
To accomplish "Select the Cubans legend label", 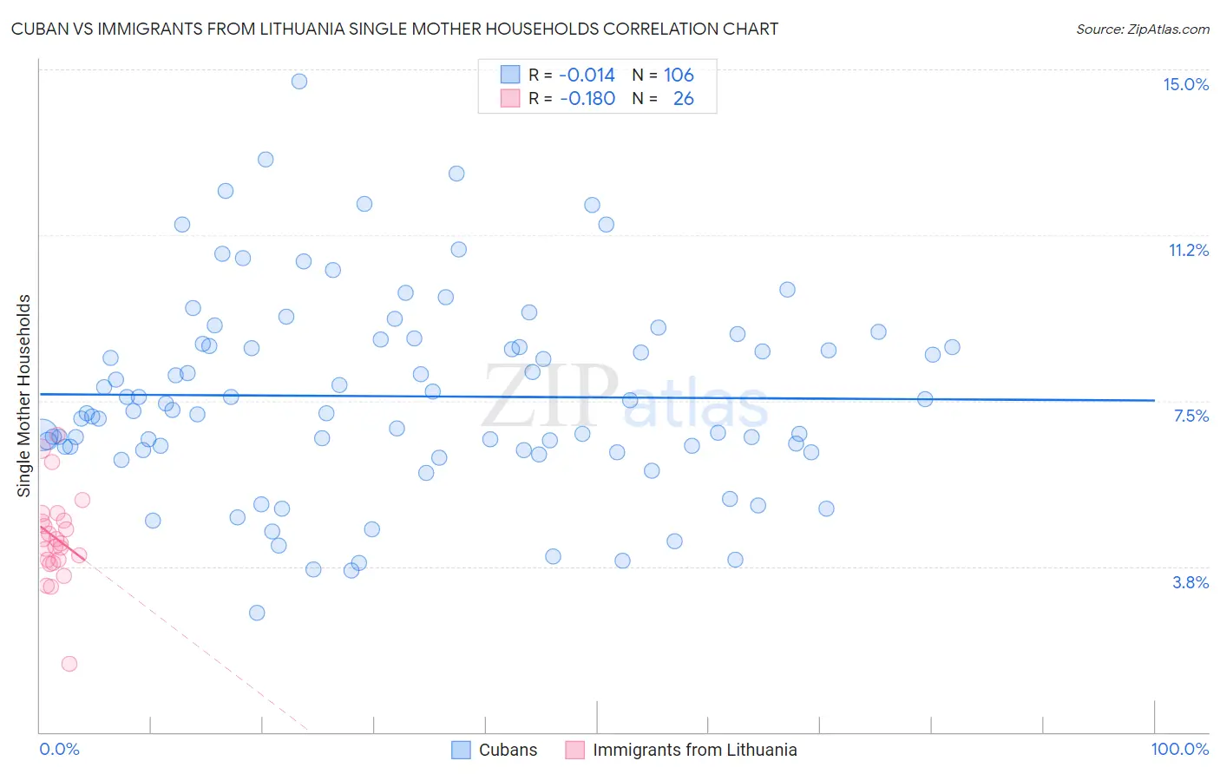I will 508,750.
